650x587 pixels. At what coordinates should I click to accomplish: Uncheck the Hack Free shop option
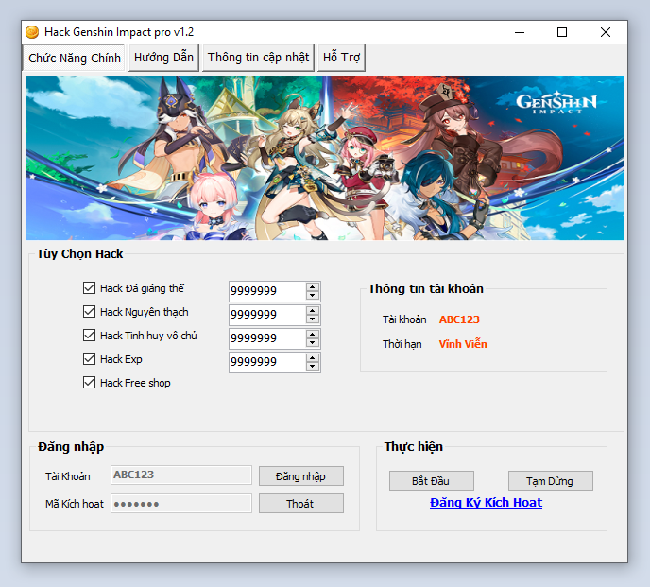pos(90,383)
